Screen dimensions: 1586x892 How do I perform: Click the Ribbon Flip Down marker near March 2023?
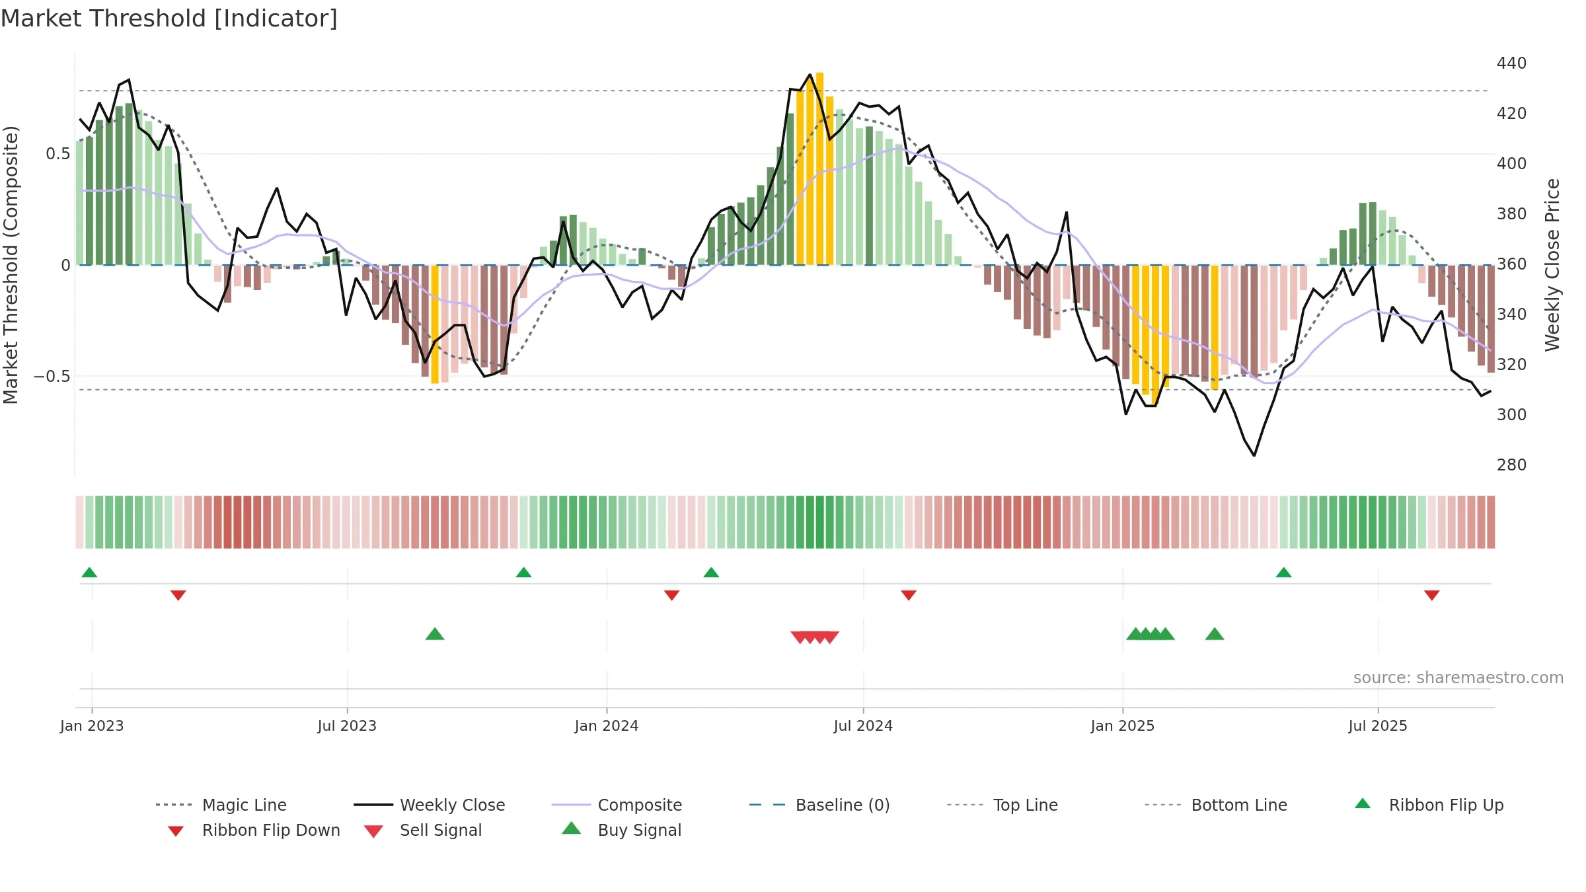point(178,595)
